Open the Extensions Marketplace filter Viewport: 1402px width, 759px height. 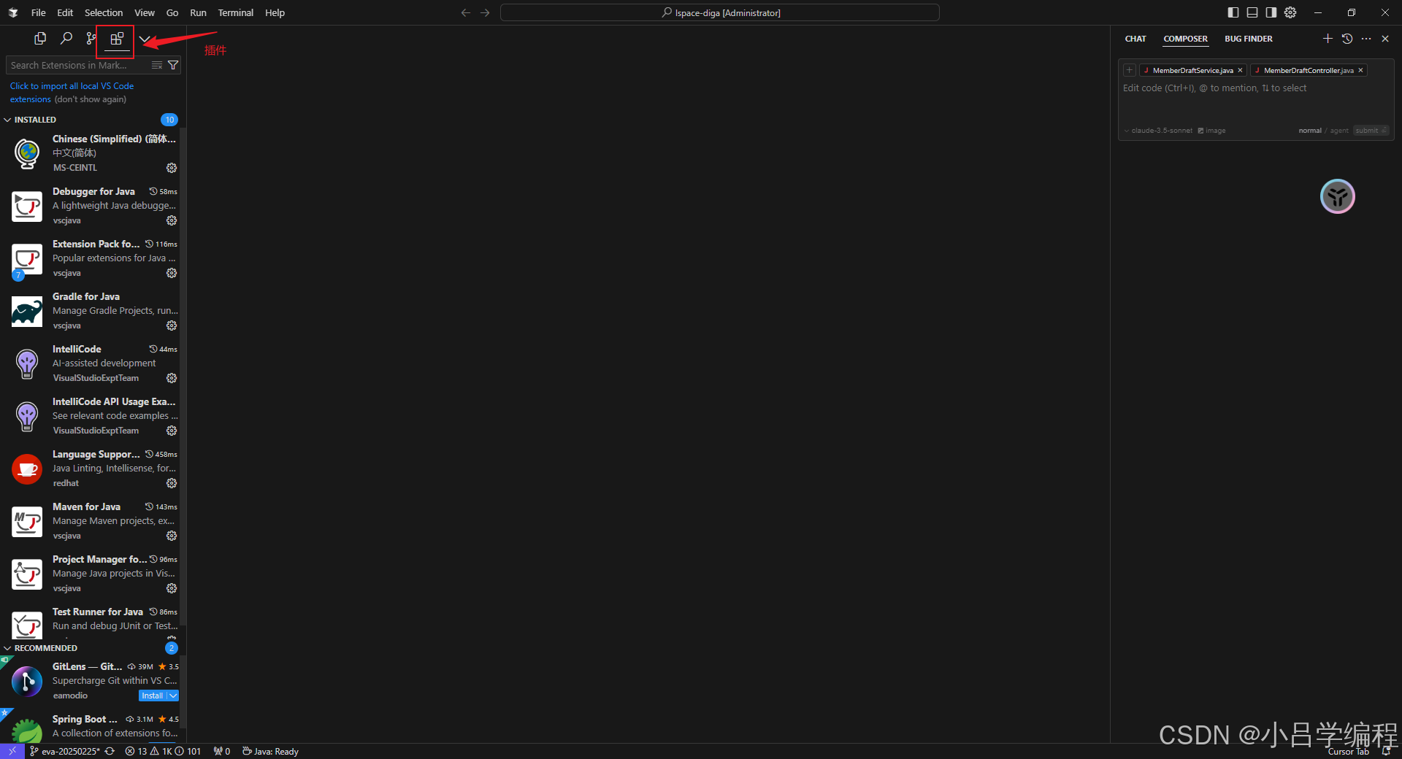[173, 65]
